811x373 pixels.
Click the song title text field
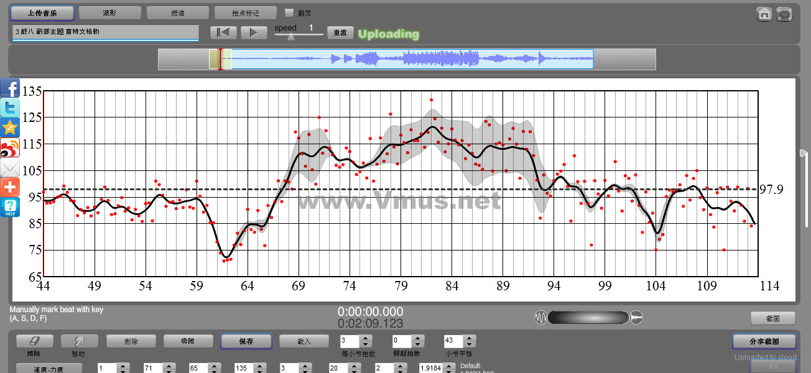click(x=104, y=32)
